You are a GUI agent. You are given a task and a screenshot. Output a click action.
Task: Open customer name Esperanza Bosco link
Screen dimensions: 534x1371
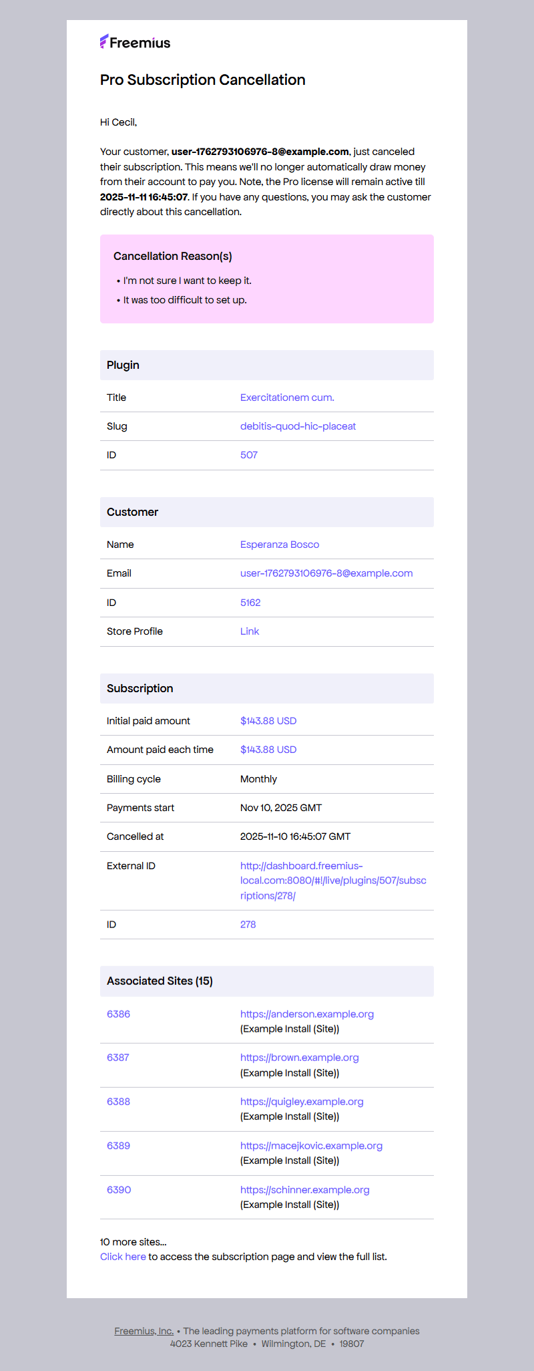pyautogui.click(x=280, y=545)
